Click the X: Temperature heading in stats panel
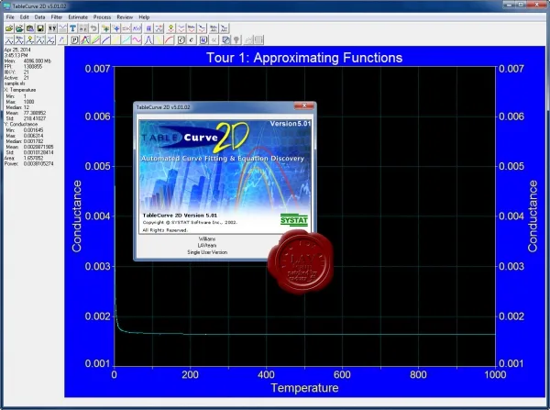The width and height of the screenshot is (550, 410). (20, 90)
